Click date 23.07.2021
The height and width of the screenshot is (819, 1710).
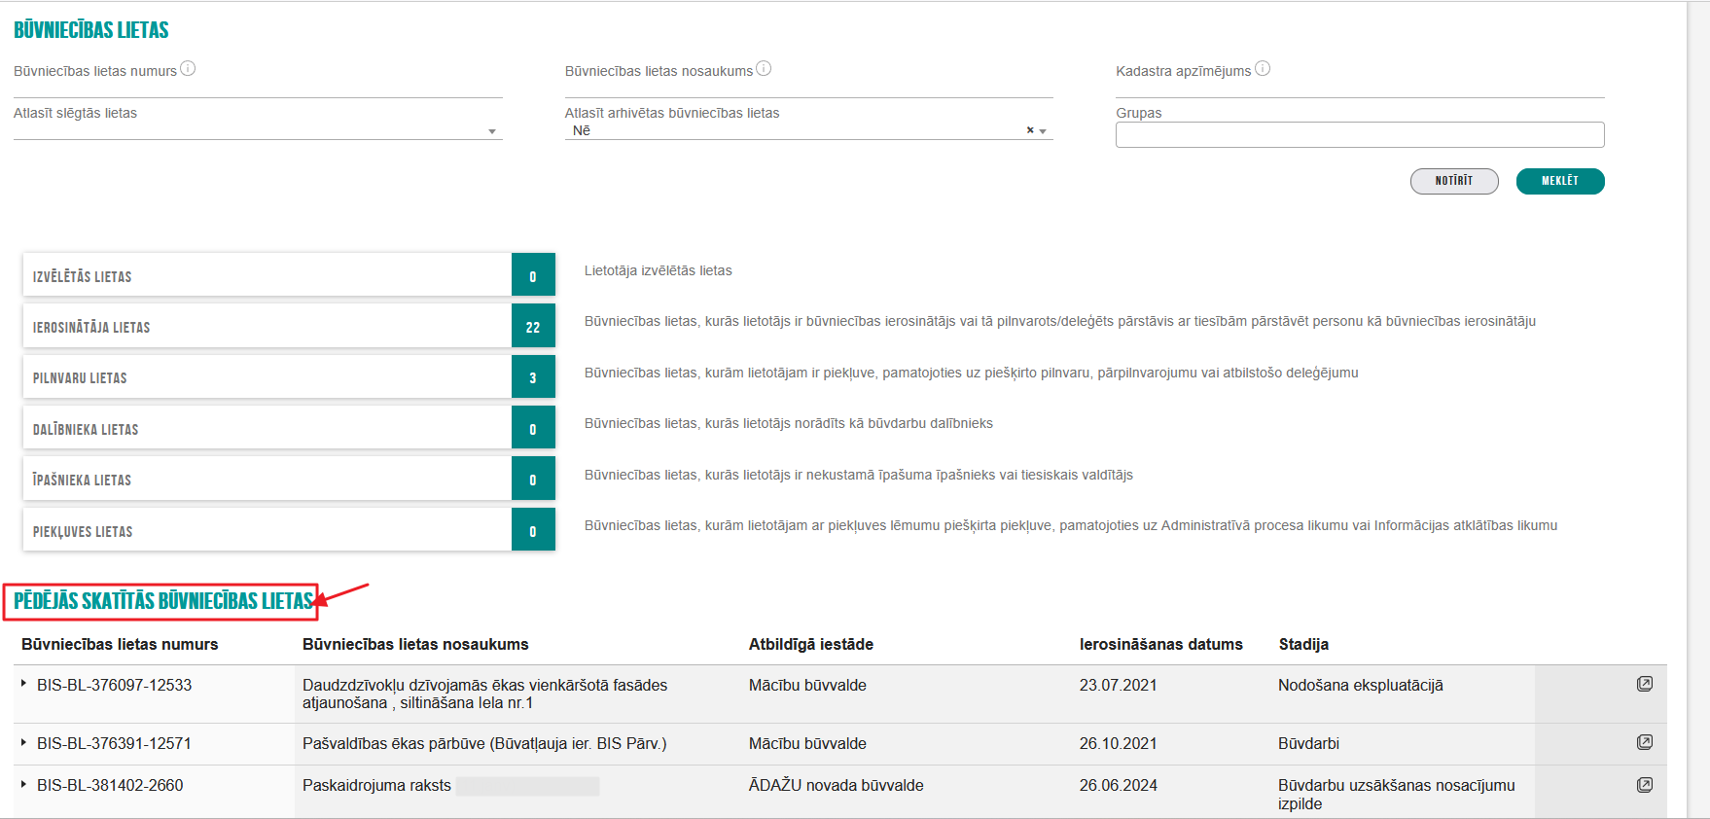click(1119, 685)
